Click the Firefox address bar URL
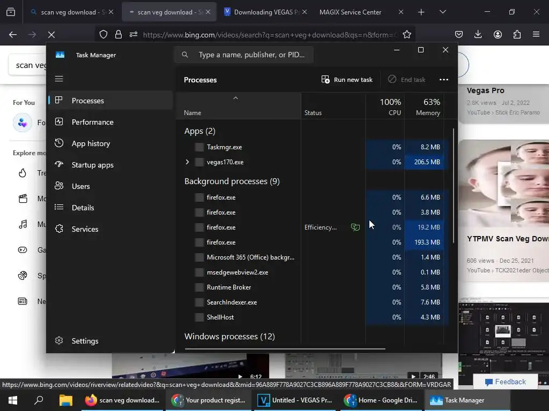Screen dimensions: 549x411 point(270,35)
